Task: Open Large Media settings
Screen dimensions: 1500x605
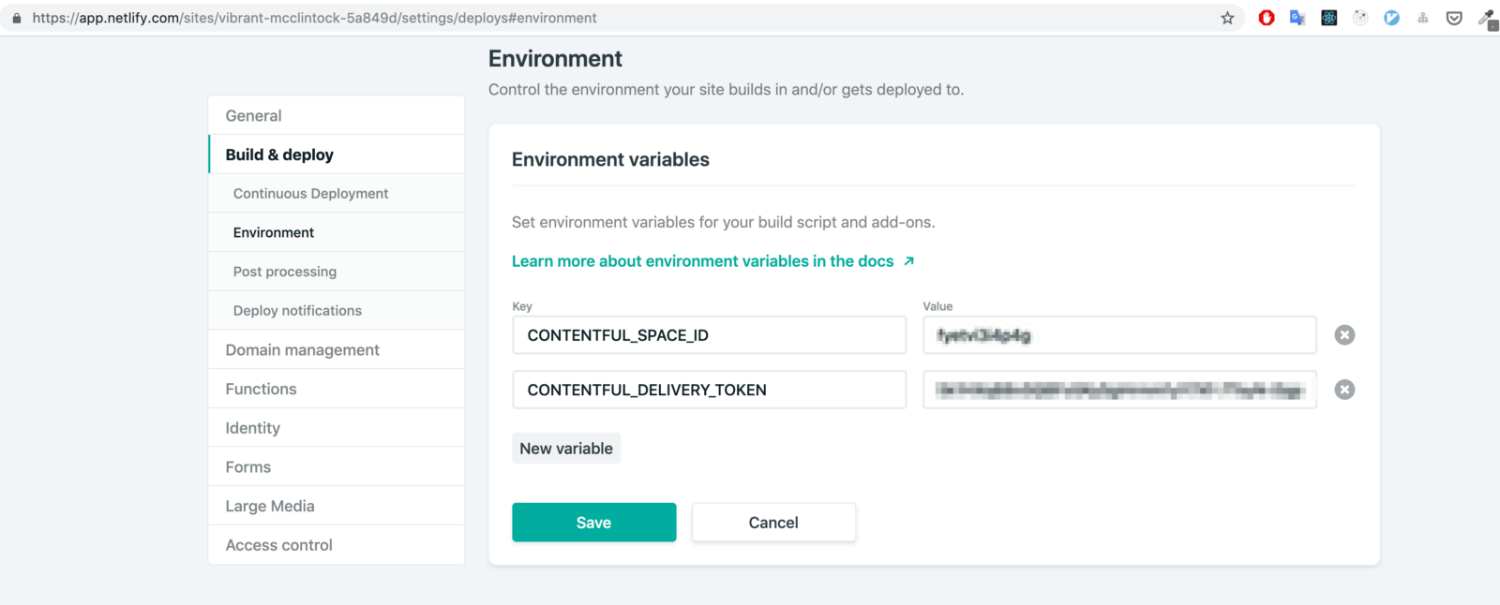Action: pyautogui.click(x=337, y=506)
